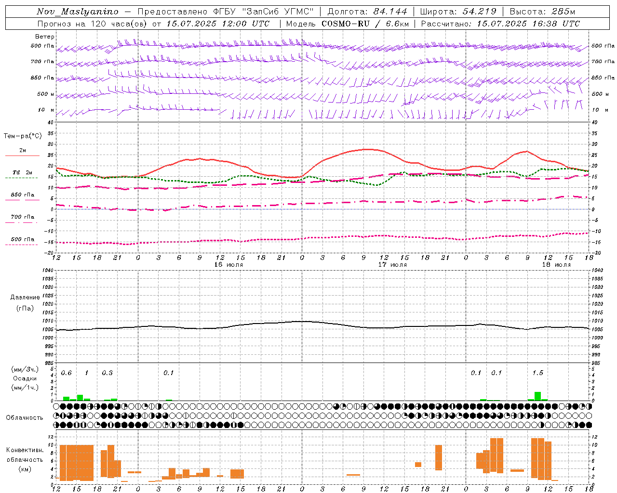Click the Давление panel title
Image resolution: width=617 pixels, height=493 pixels.
pyautogui.click(x=25, y=298)
